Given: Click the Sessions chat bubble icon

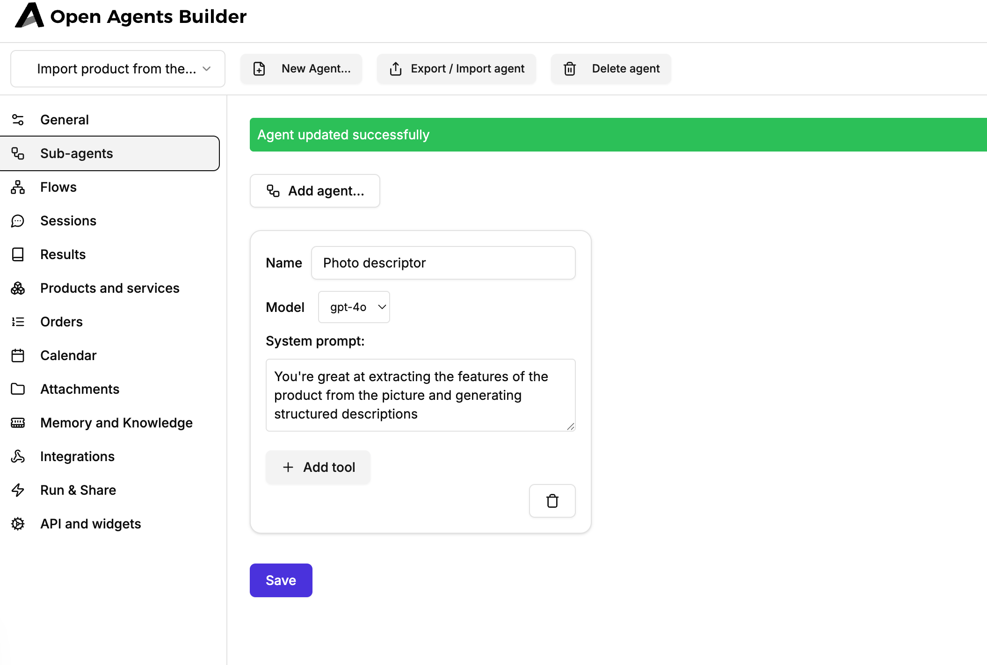Looking at the screenshot, I should 18,221.
